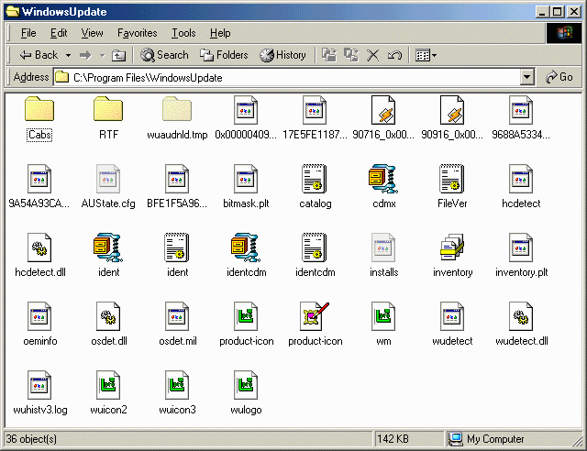Select the hcdetect file icon
Image resolution: width=587 pixels, height=451 pixels.
(521, 179)
